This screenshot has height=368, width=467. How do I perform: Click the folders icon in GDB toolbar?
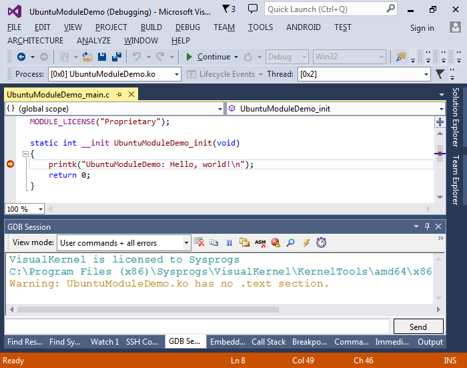(x=244, y=242)
